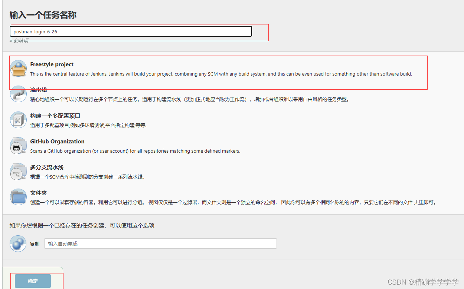Click the 确定 button
Screen dimensions: 464x289
point(33,281)
